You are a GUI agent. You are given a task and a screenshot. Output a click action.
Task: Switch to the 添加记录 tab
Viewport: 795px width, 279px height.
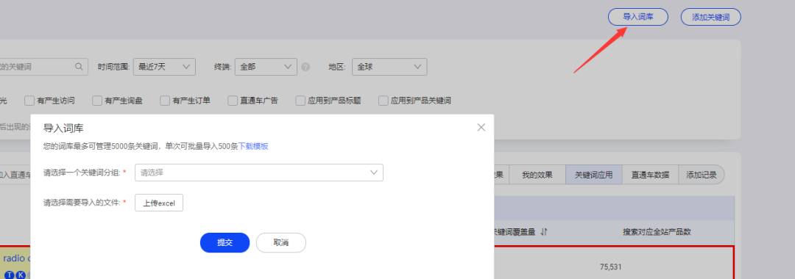coord(702,175)
